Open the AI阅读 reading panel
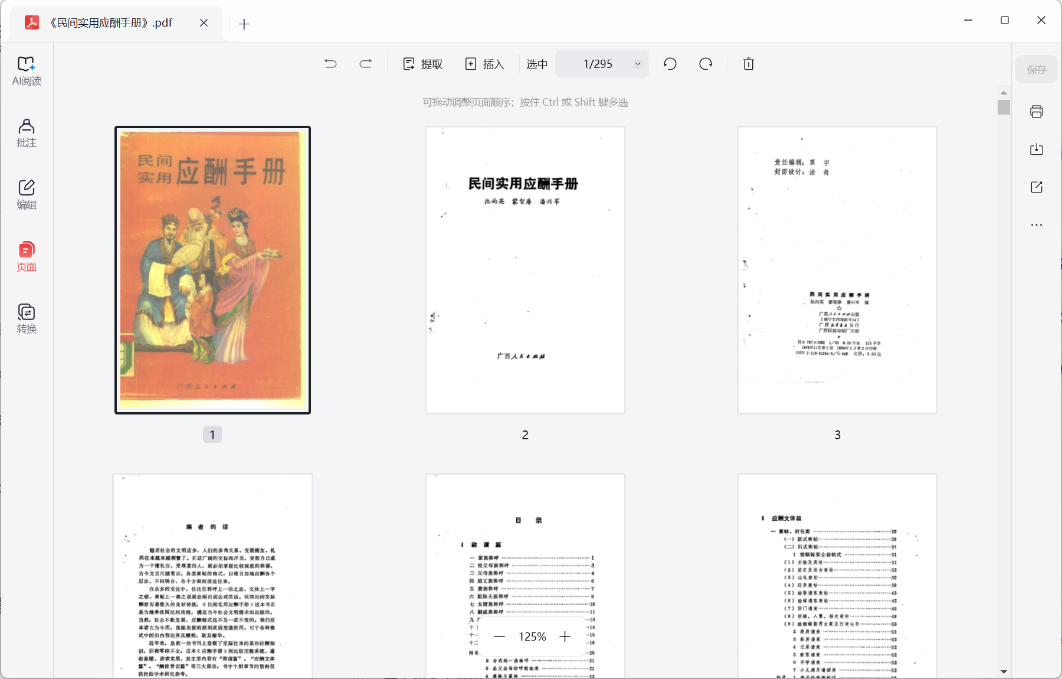1062x679 pixels. tap(26, 70)
